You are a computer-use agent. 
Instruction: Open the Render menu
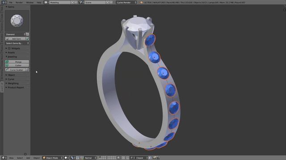point(19,3)
